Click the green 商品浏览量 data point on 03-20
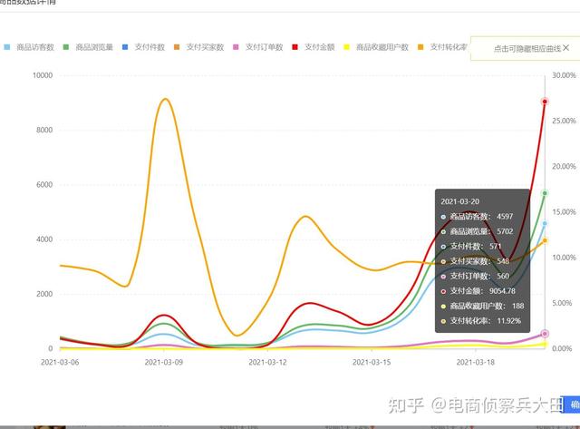This screenshot has width=580, height=429. [x=545, y=193]
